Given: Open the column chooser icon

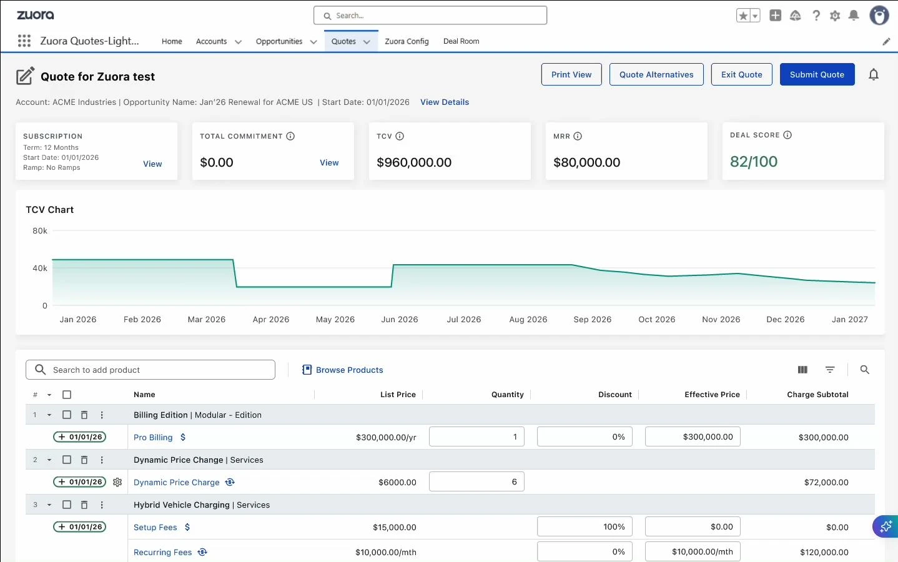Looking at the screenshot, I should pos(802,370).
